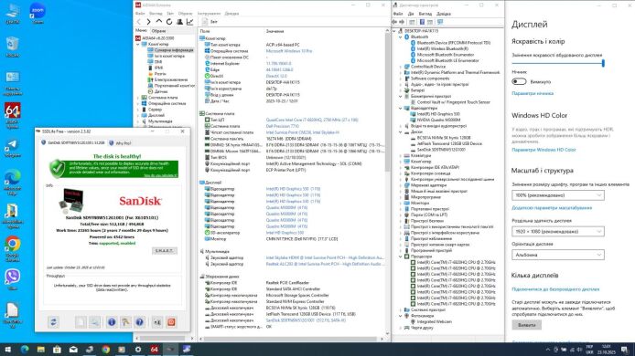635x356 pixels.
Task: Select Integrated Webcam in Device Manager
Action: (434, 321)
